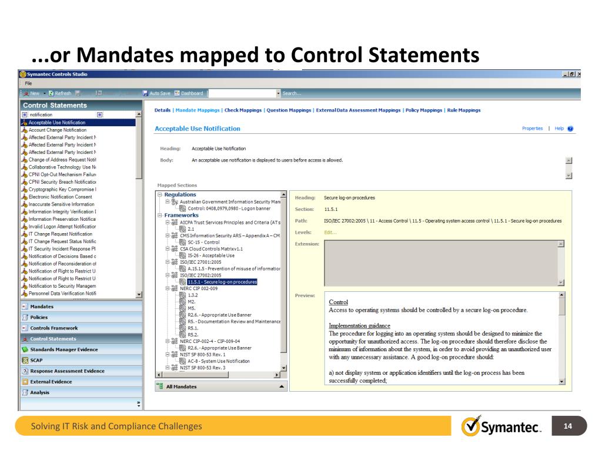Open Policy Mappings

tap(424, 110)
